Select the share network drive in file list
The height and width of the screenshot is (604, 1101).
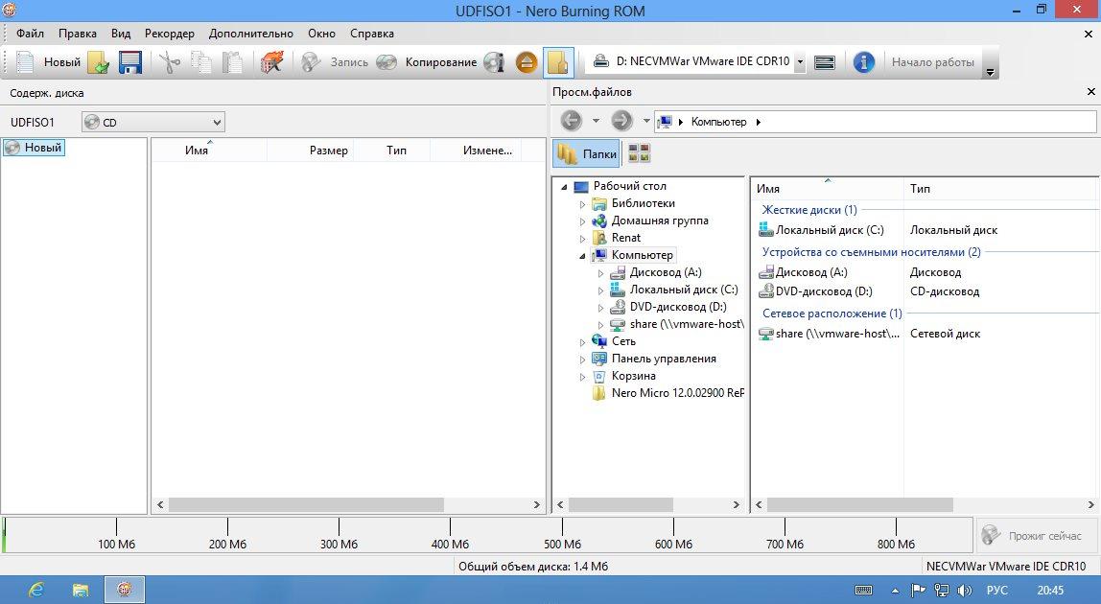[x=837, y=334]
